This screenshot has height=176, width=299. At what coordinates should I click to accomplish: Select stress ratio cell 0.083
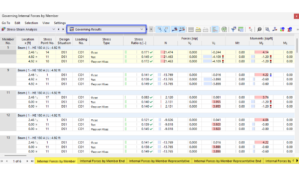138,97
